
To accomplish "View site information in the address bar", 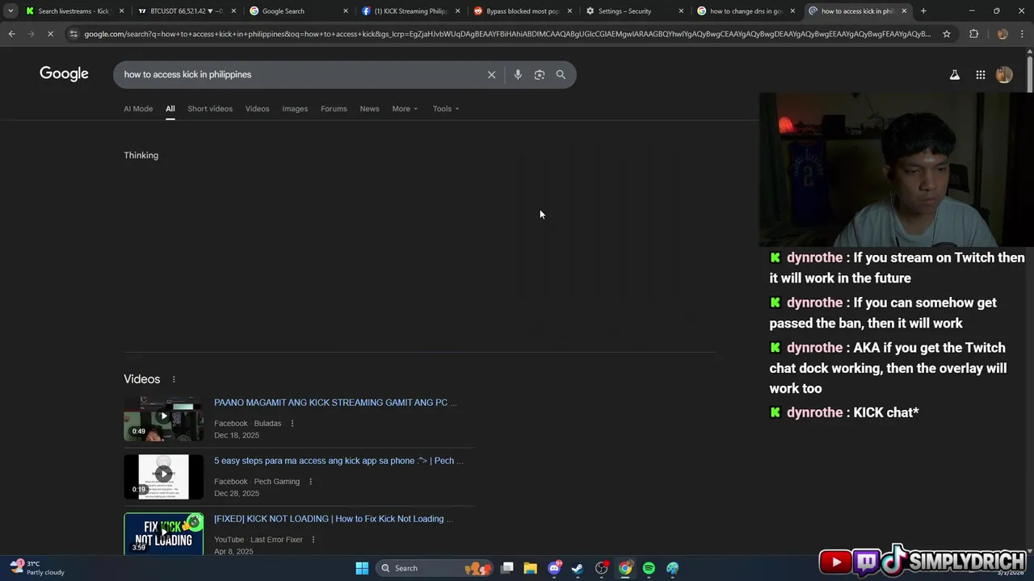I will [x=74, y=34].
